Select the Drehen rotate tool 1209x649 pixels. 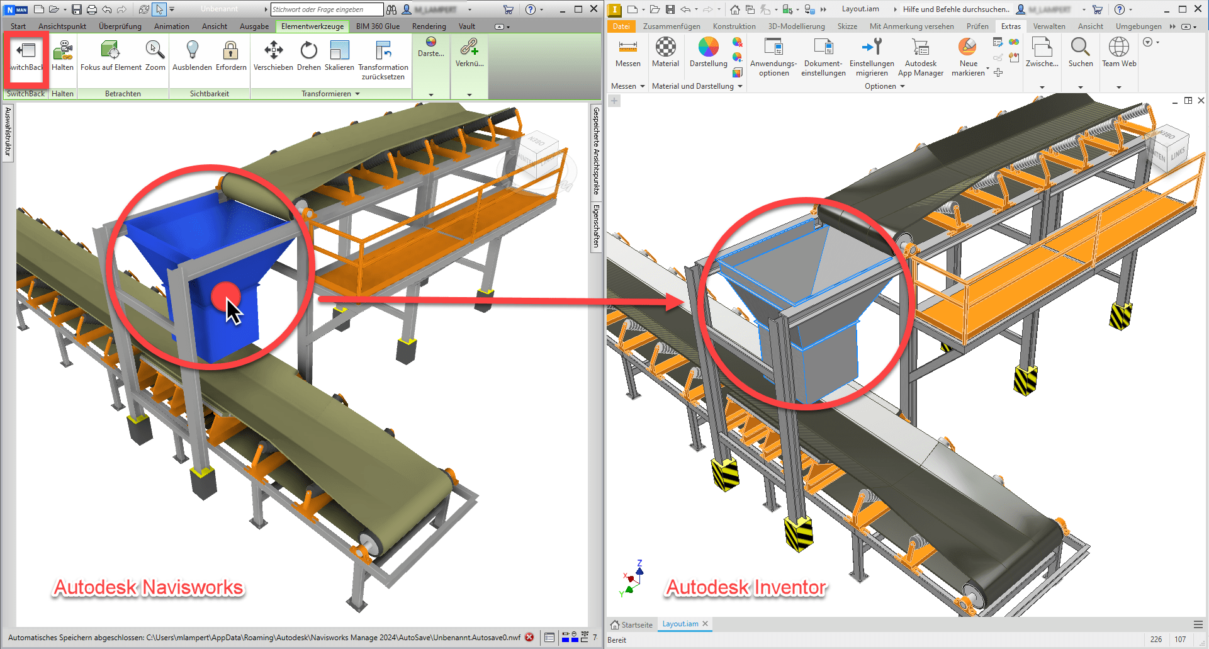click(308, 52)
